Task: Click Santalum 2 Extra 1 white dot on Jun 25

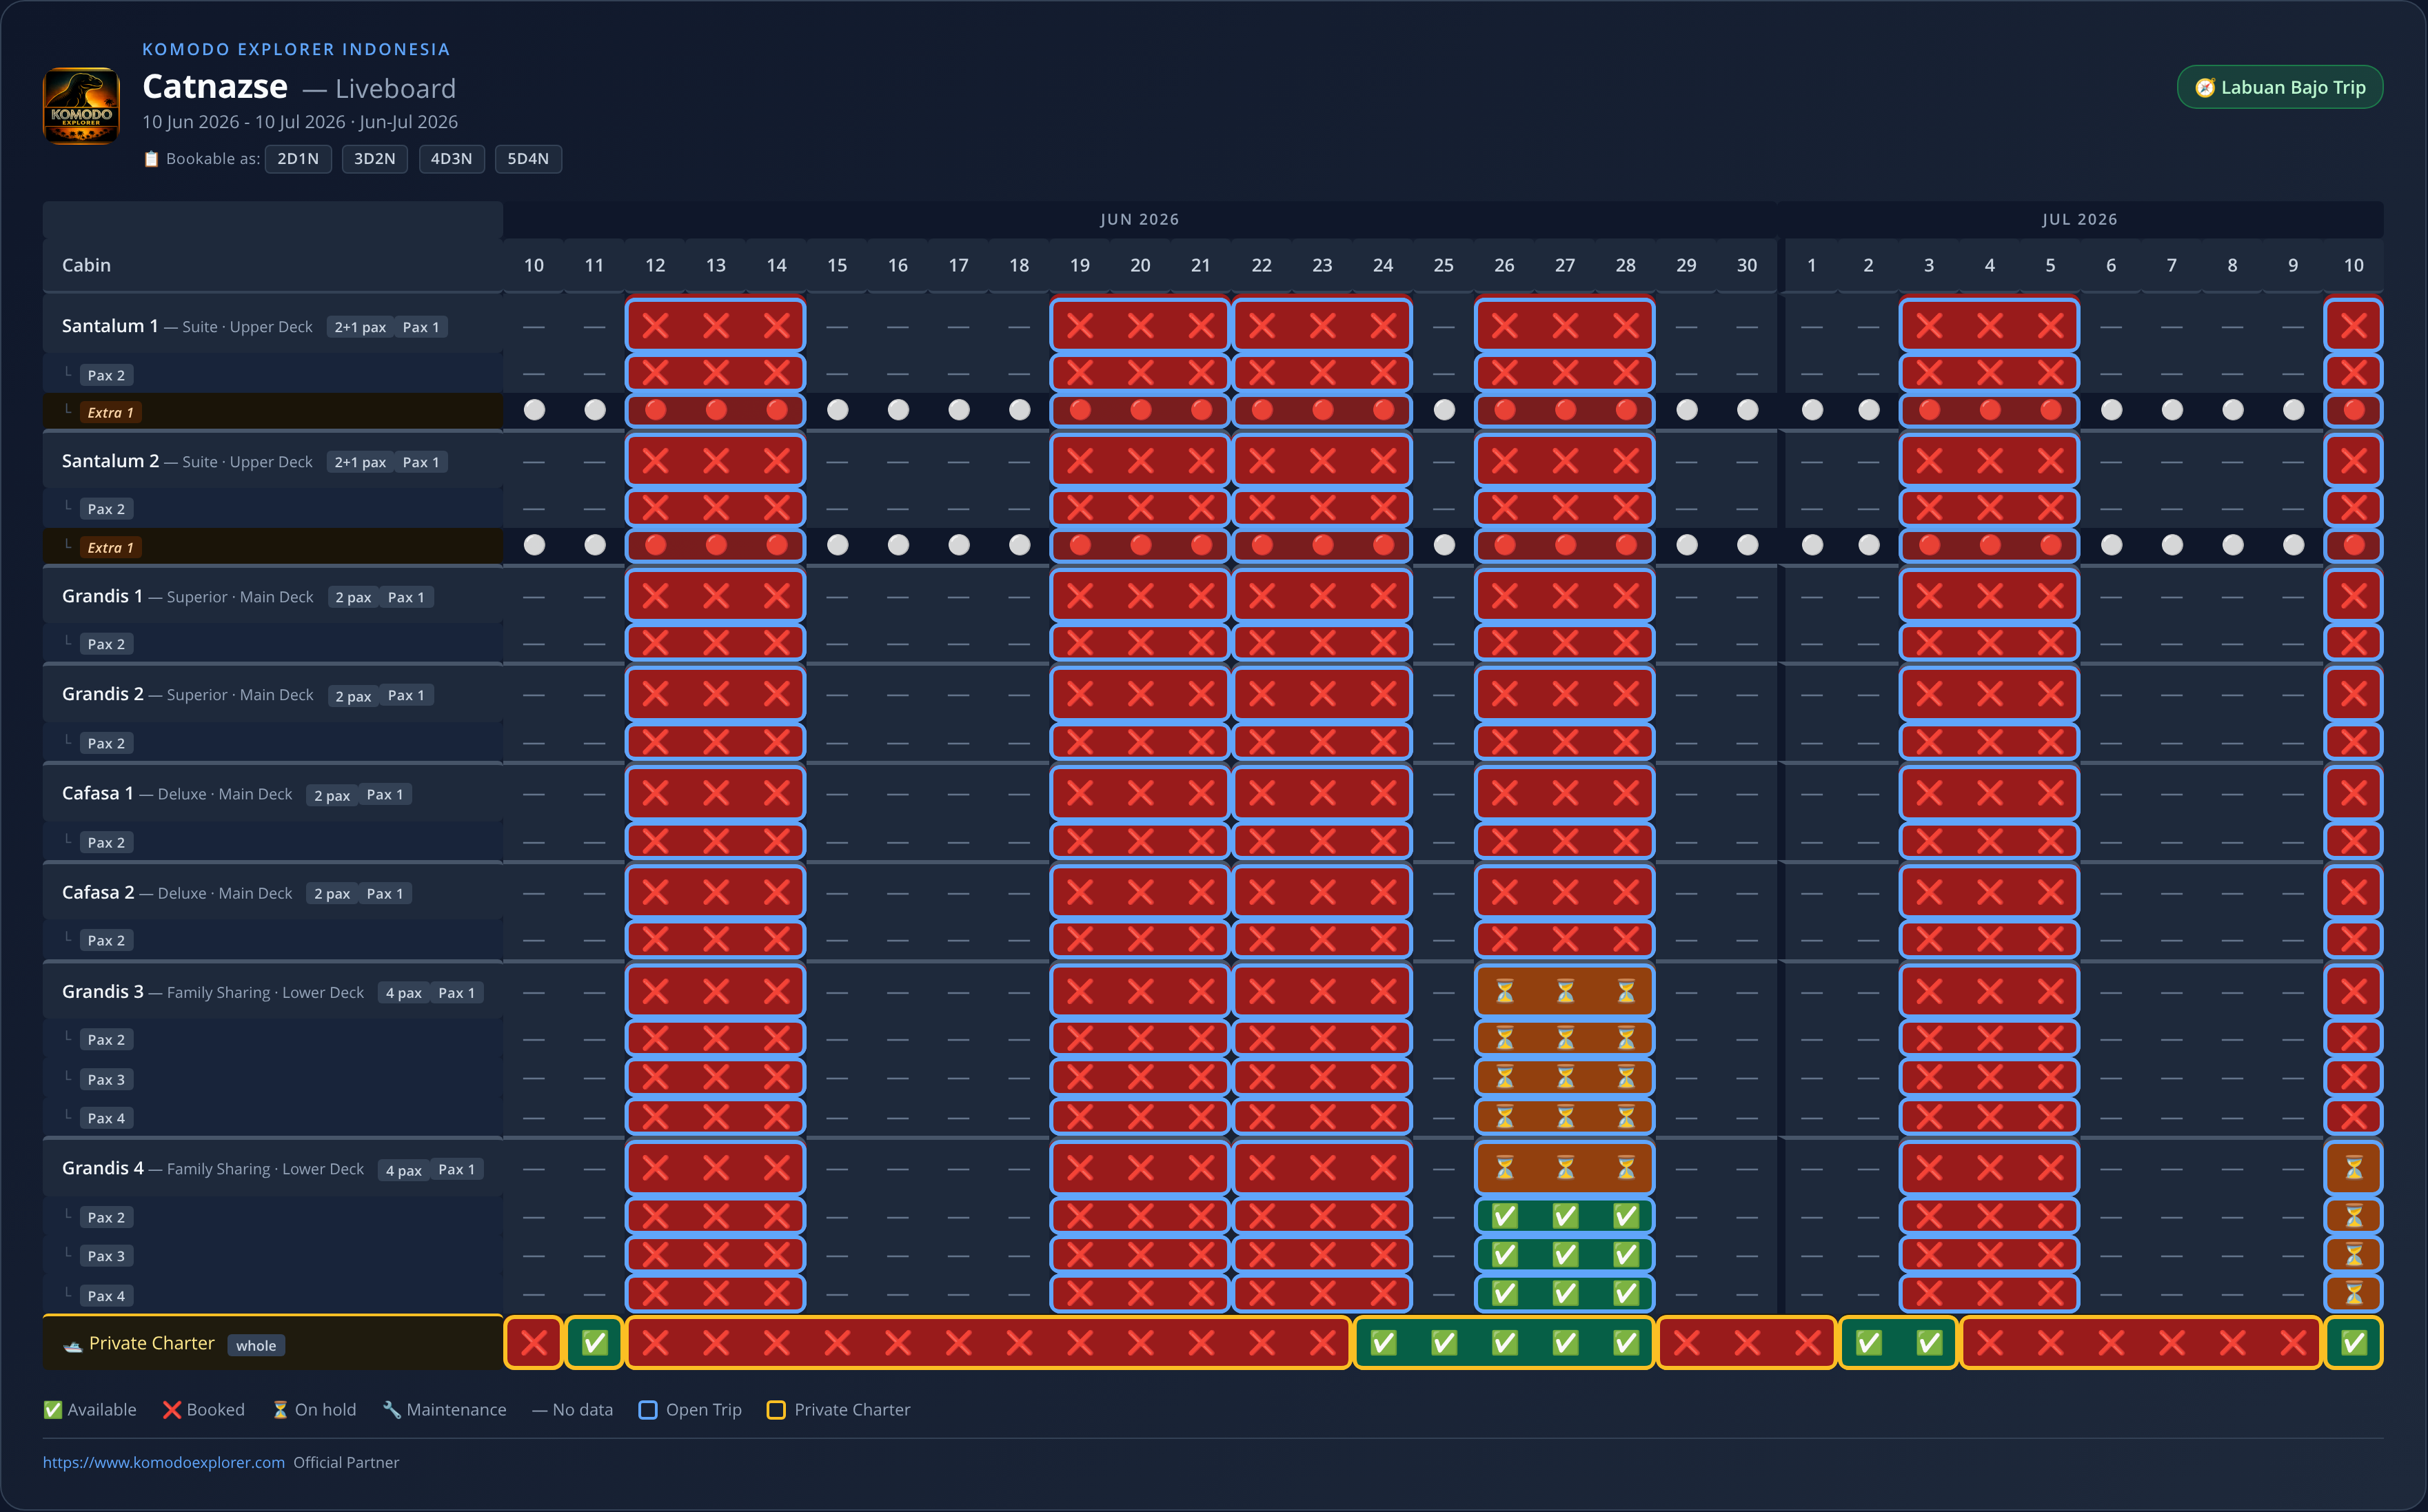Action: 1444,545
